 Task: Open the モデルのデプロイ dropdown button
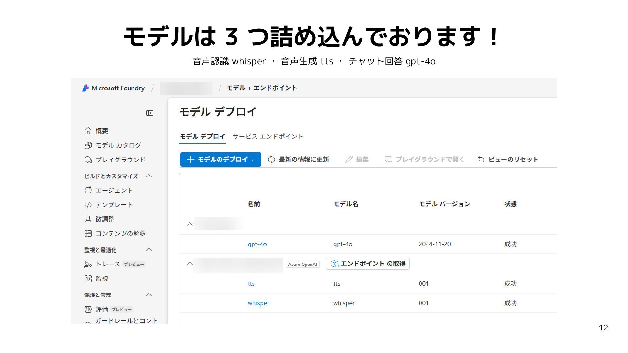(220, 160)
